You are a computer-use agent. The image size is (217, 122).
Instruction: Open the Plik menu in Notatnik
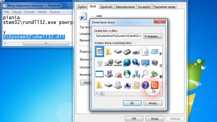[x=6, y=12]
